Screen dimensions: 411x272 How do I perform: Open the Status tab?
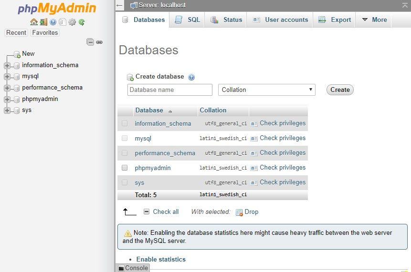point(226,20)
